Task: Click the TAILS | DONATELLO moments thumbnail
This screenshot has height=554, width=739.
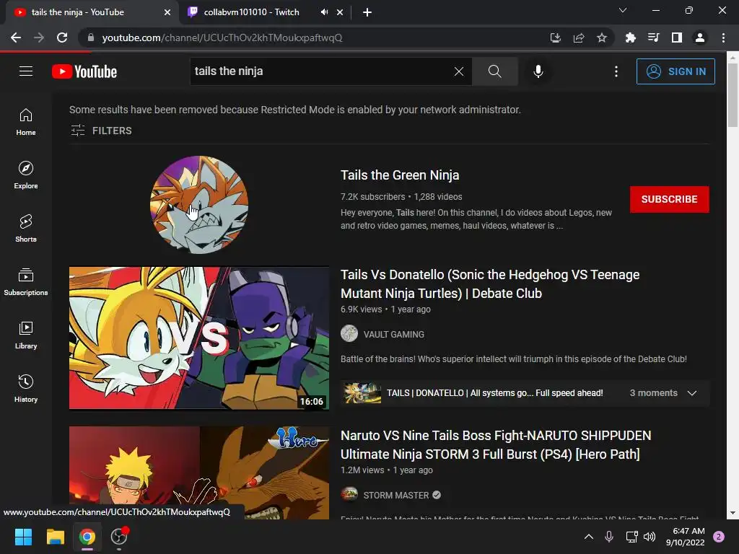Action: tap(362, 393)
